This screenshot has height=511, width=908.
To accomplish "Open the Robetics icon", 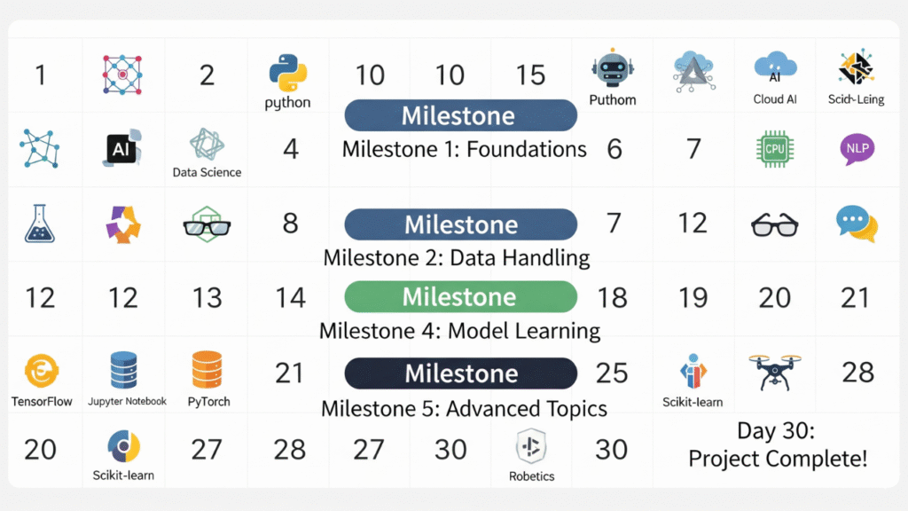I will pos(531,446).
